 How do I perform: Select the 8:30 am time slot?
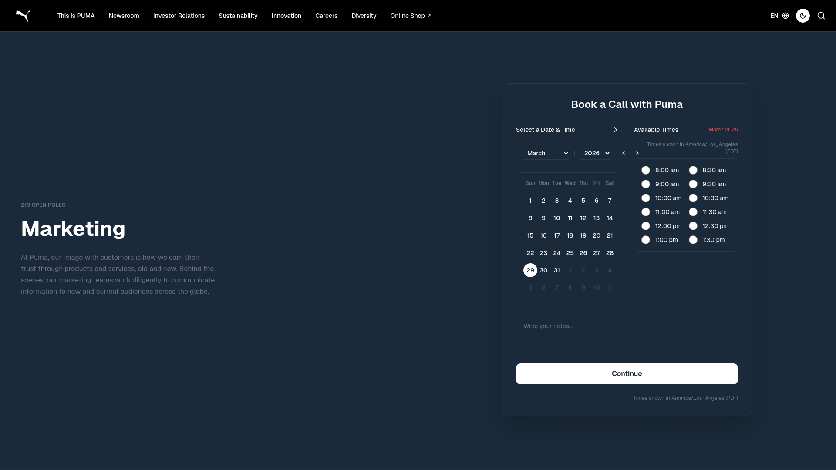point(693,170)
